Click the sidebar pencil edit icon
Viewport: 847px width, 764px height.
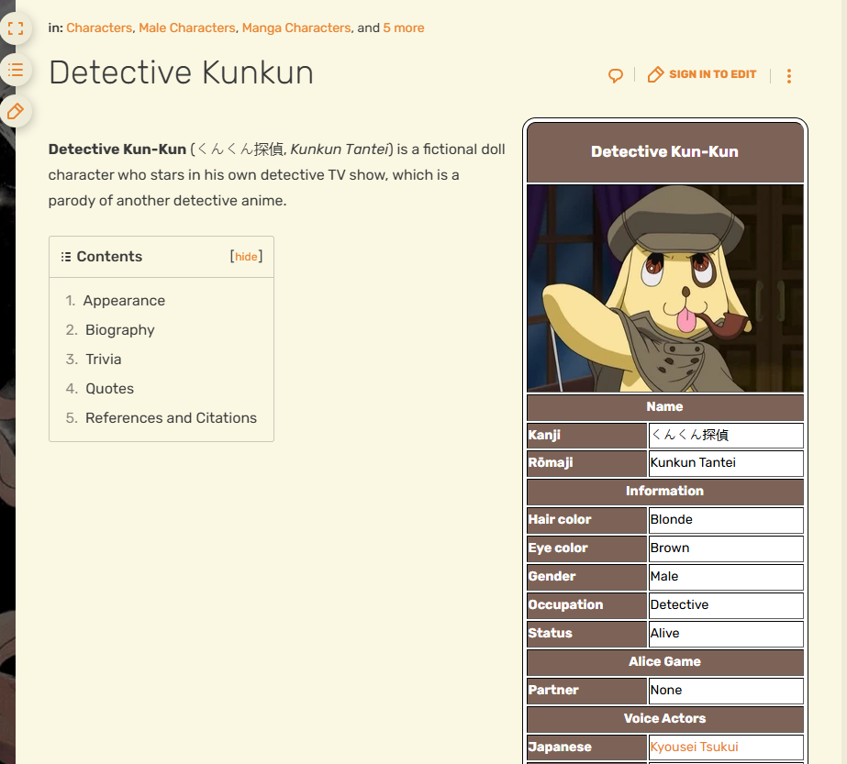(16, 112)
